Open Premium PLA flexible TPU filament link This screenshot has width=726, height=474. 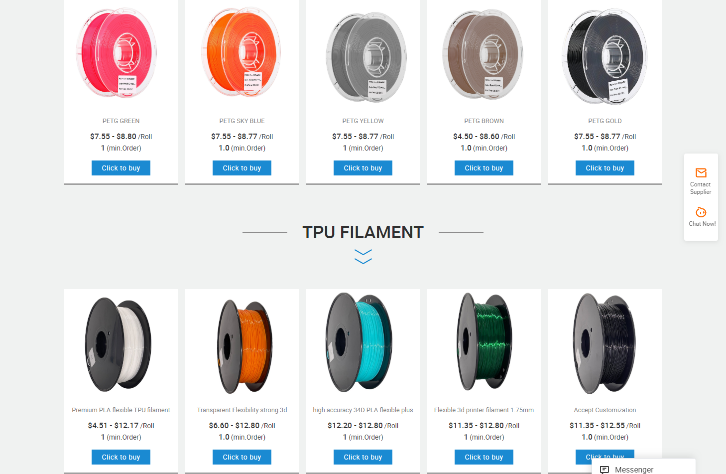[121, 410]
